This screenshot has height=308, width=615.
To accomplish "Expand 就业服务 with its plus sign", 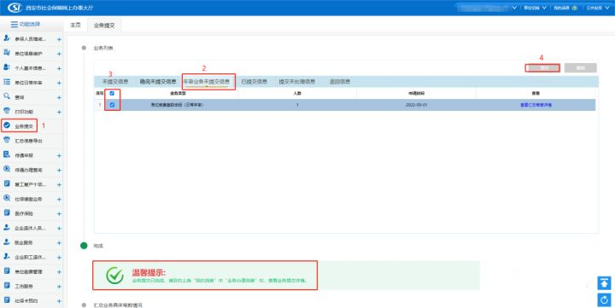I will point(59,242).
